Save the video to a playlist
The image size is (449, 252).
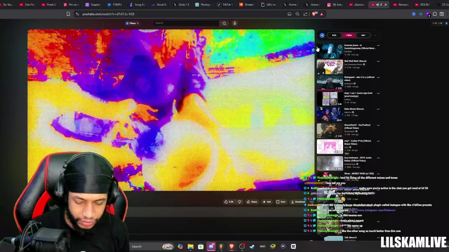tap(281, 202)
